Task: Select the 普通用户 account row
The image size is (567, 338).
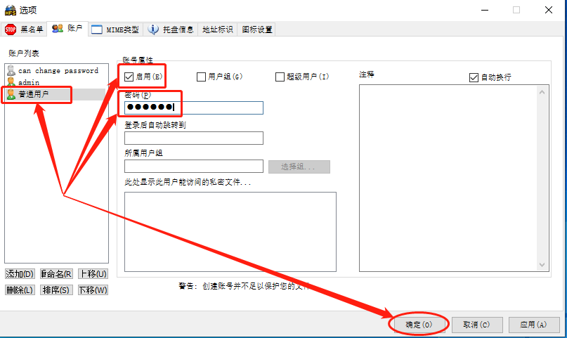Action: click(56, 94)
